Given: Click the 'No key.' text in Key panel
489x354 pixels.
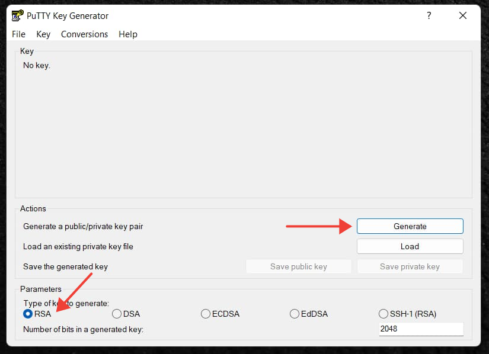Looking at the screenshot, I should [x=37, y=66].
